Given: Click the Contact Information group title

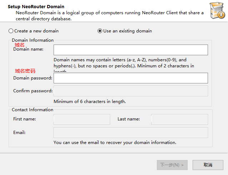Looking at the screenshot, I should pyautogui.click(x=33, y=110).
